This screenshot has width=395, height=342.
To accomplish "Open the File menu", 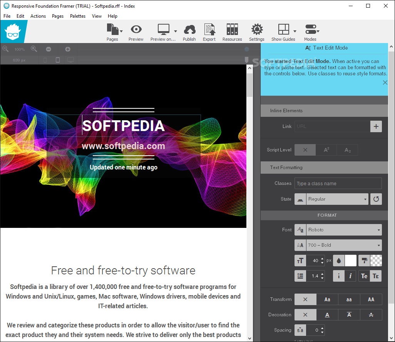I will coord(7,16).
